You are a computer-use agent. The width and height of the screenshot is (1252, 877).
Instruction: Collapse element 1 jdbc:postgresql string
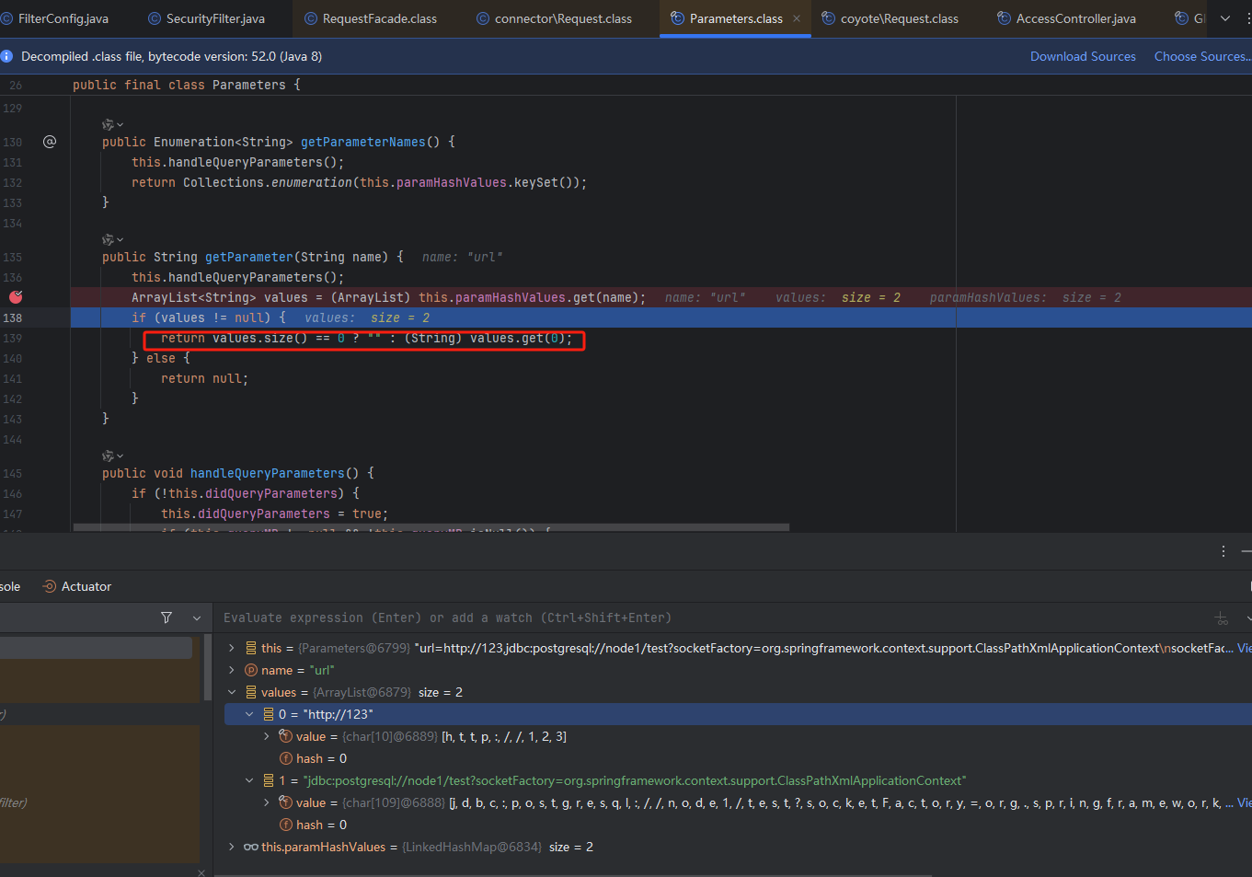click(x=249, y=780)
